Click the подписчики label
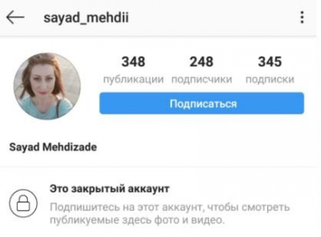The height and width of the screenshot is (237, 321). click(x=202, y=79)
